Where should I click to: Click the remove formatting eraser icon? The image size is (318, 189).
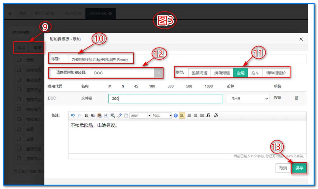[x=120, y=115]
